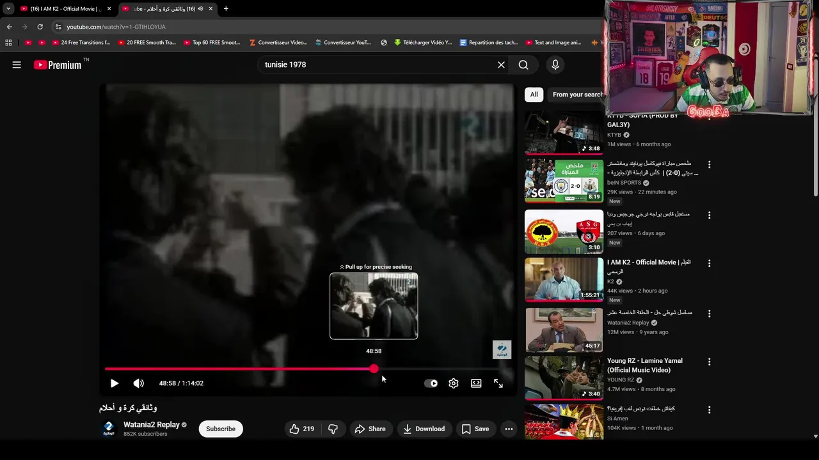Image resolution: width=819 pixels, height=460 pixels.
Task: Open I AM K2 Official Movie thumbnail
Action: [x=564, y=279]
